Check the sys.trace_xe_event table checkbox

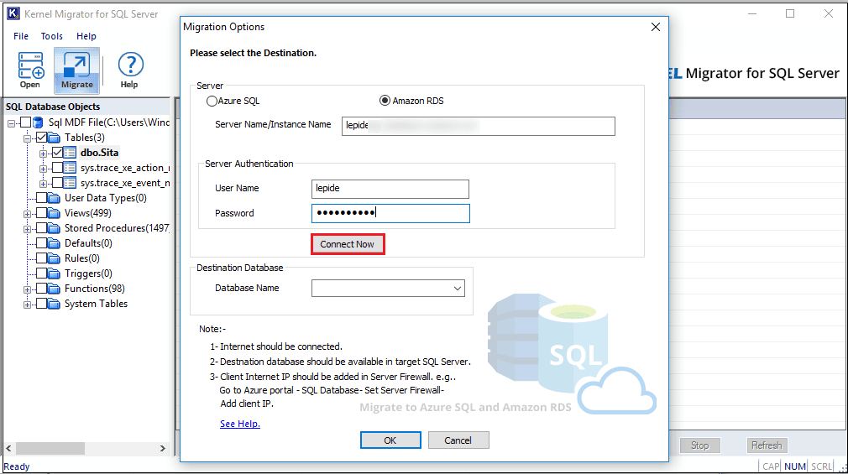point(57,183)
